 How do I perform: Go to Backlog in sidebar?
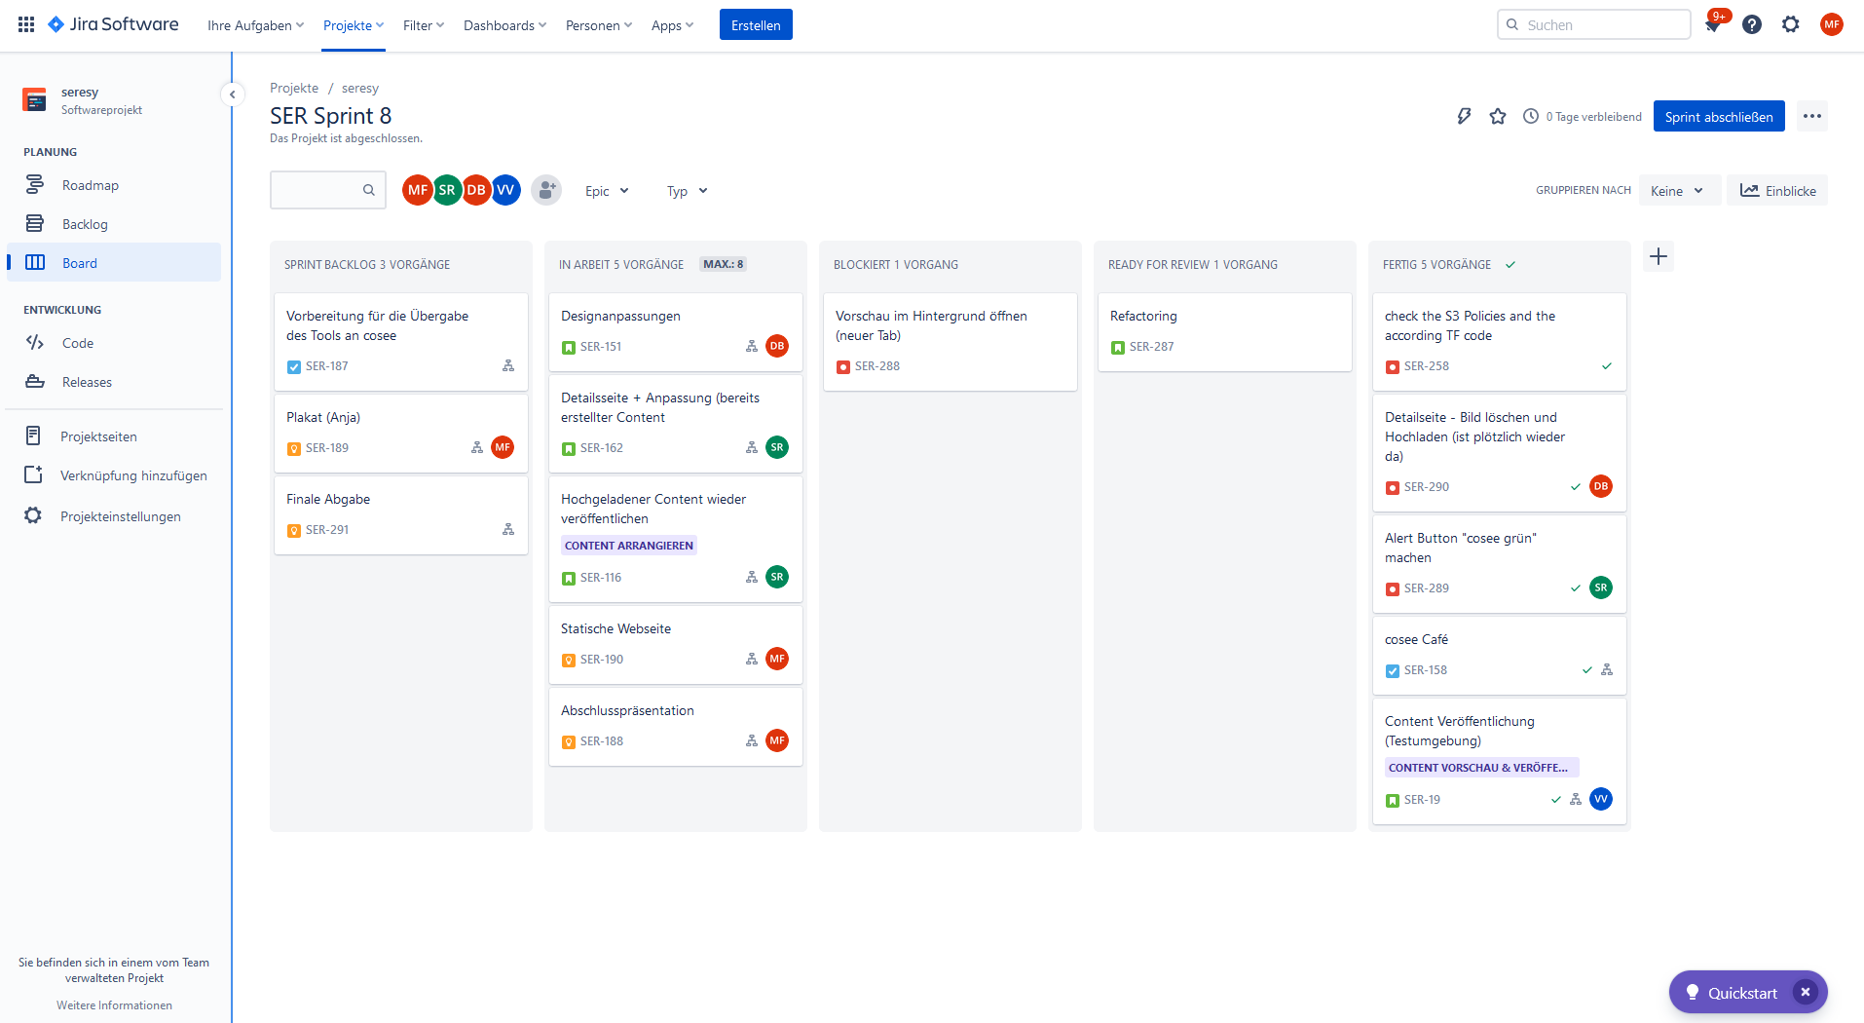pyautogui.click(x=85, y=224)
